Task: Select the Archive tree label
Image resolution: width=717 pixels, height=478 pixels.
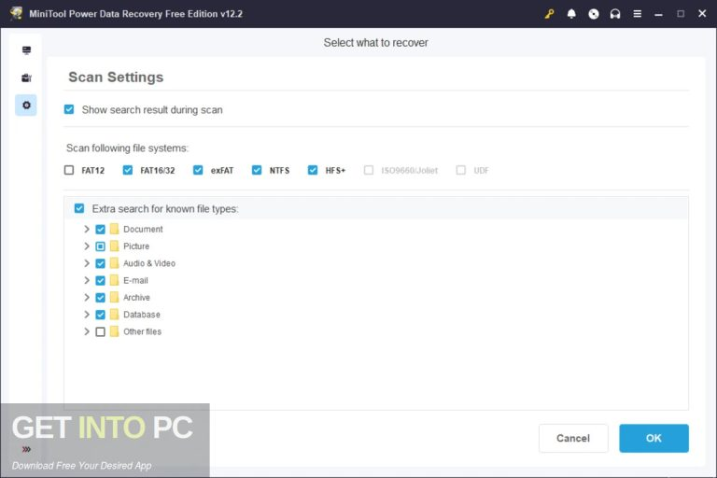Action: point(136,297)
